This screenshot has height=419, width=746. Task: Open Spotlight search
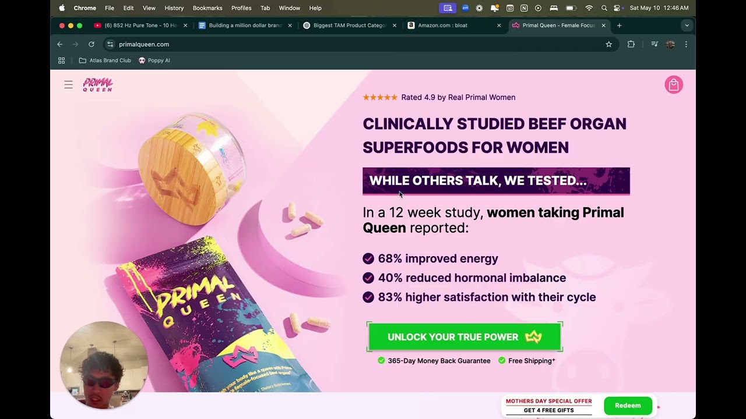pyautogui.click(x=604, y=8)
